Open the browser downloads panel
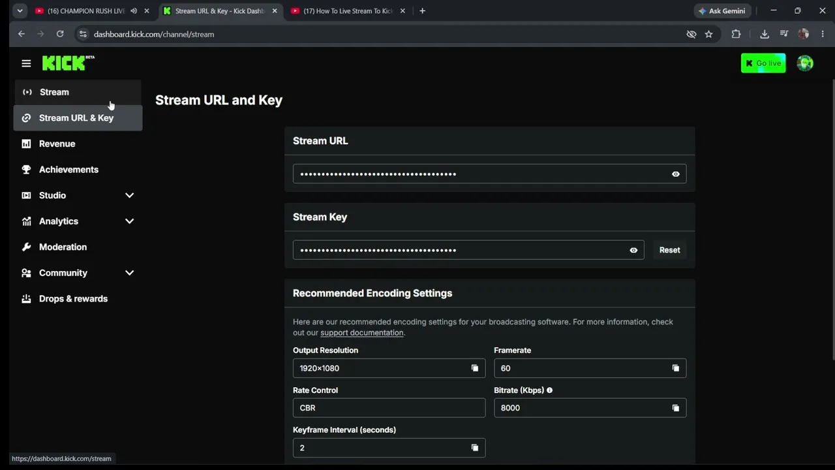The width and height of the screenshot is (835, 470). [765, 34]
